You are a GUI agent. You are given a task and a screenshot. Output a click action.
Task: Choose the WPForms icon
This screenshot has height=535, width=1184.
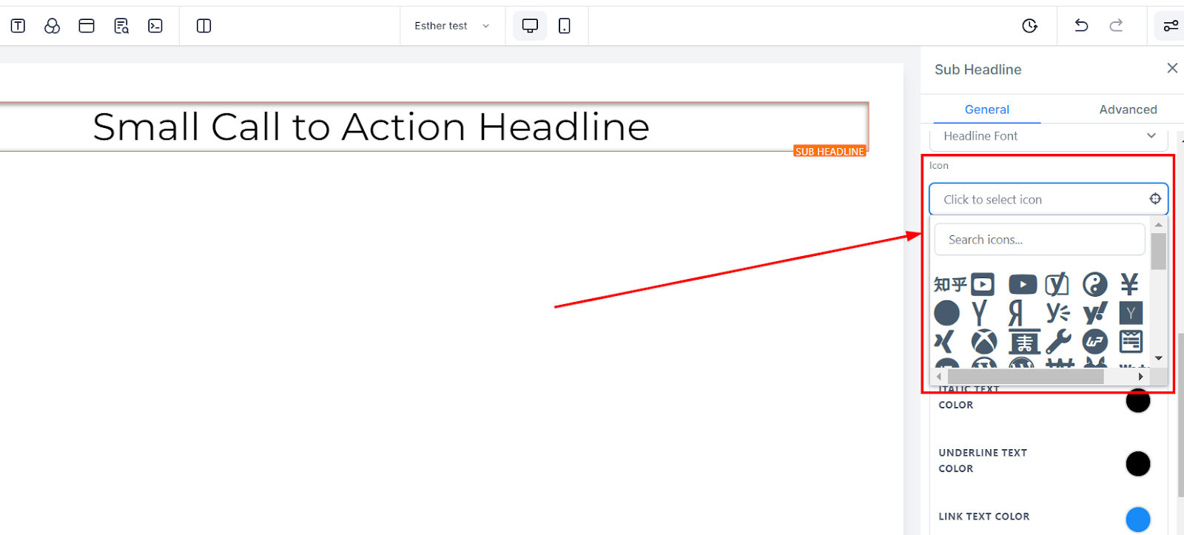(x=1131, y=342)
